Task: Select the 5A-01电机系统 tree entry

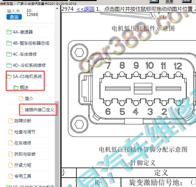Action: click(27, 76)
